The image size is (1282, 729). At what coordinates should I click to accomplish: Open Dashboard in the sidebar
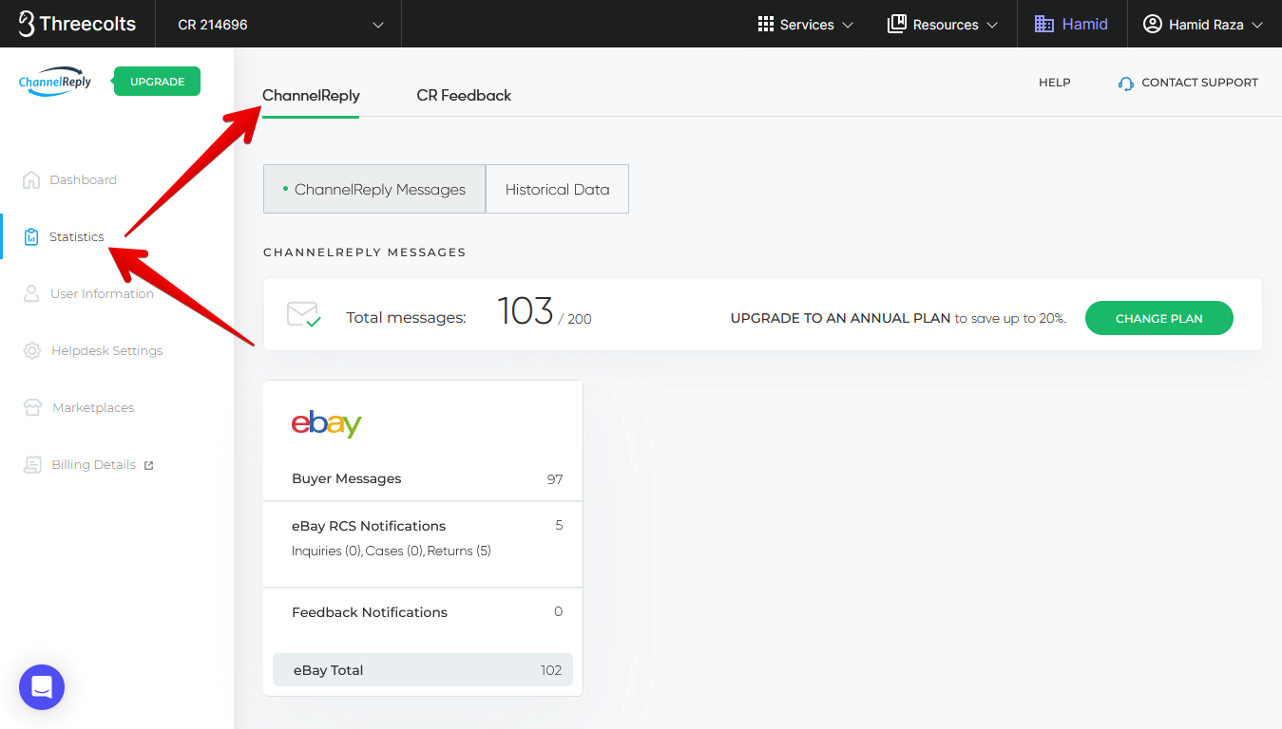point(83,179)
